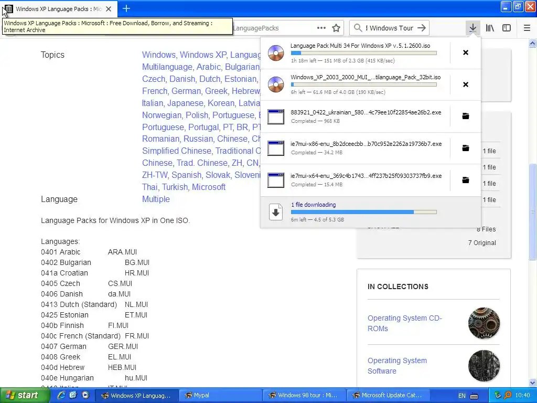Click the EN language indicator
537x403 pixels.
click(461, 396)
